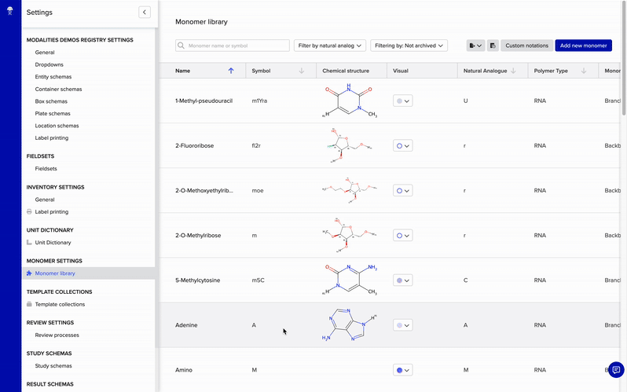Open Location schemas settings

[x=57, y=126]
